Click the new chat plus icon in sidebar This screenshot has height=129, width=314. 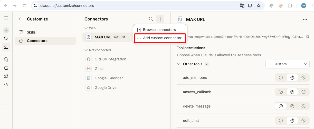point(6,30)
